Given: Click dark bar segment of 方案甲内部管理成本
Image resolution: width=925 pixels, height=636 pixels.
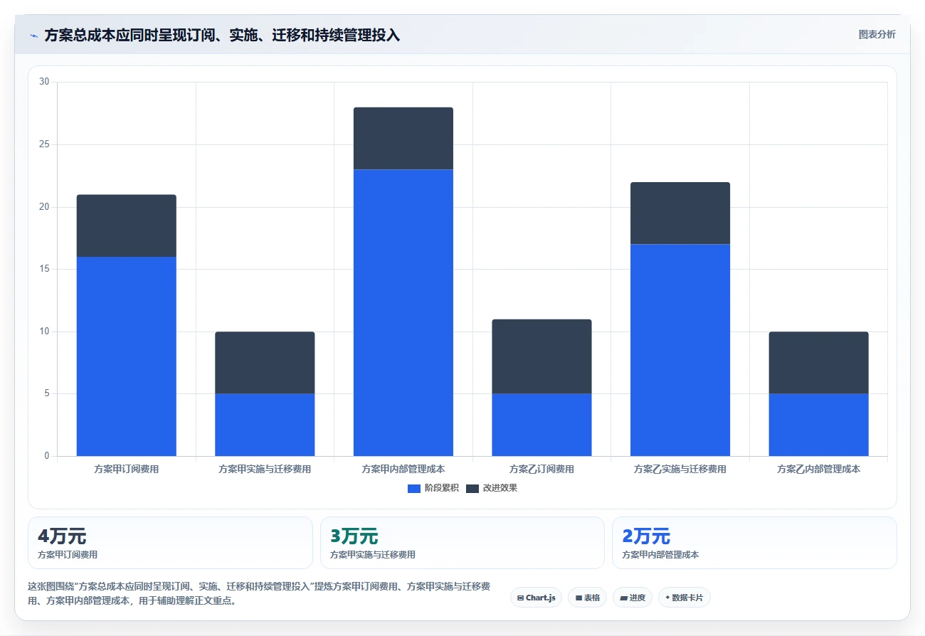Looking at the screenshot, I should [403, 138].
